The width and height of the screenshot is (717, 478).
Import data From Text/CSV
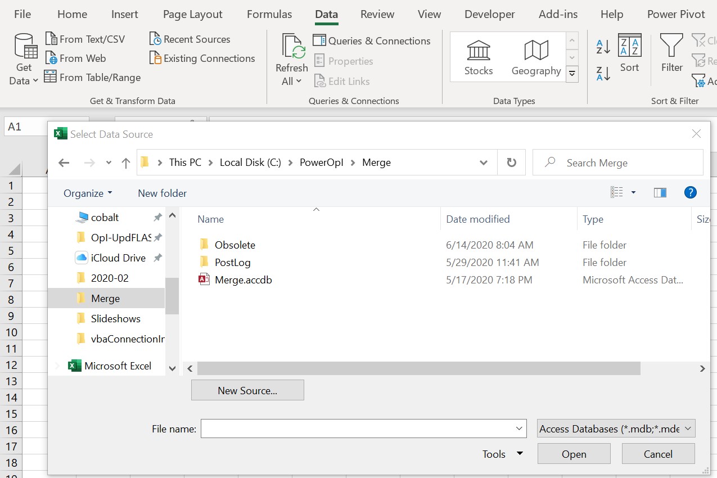coord(85,39)
